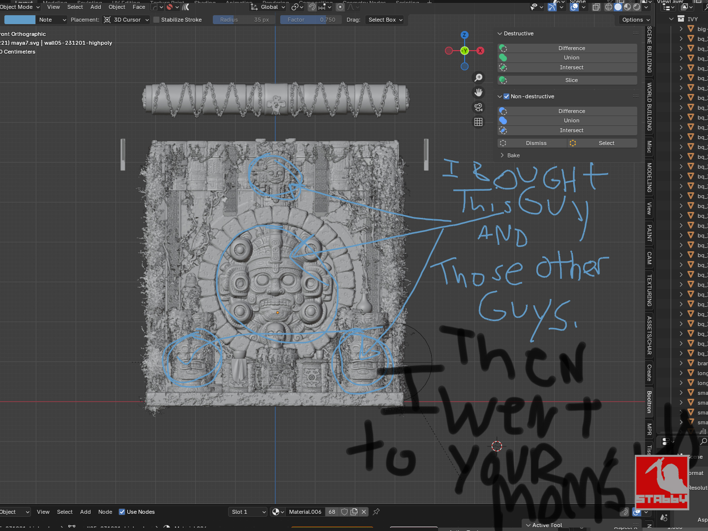Expand the Active Tool panel

pyautogui.click(x=529, y=525)
